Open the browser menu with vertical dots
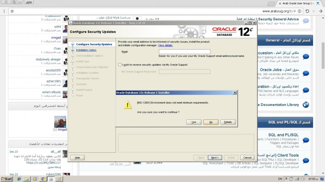Image resolution: width=325 pixels, height=182 pixels. click(x=4, y=12)
